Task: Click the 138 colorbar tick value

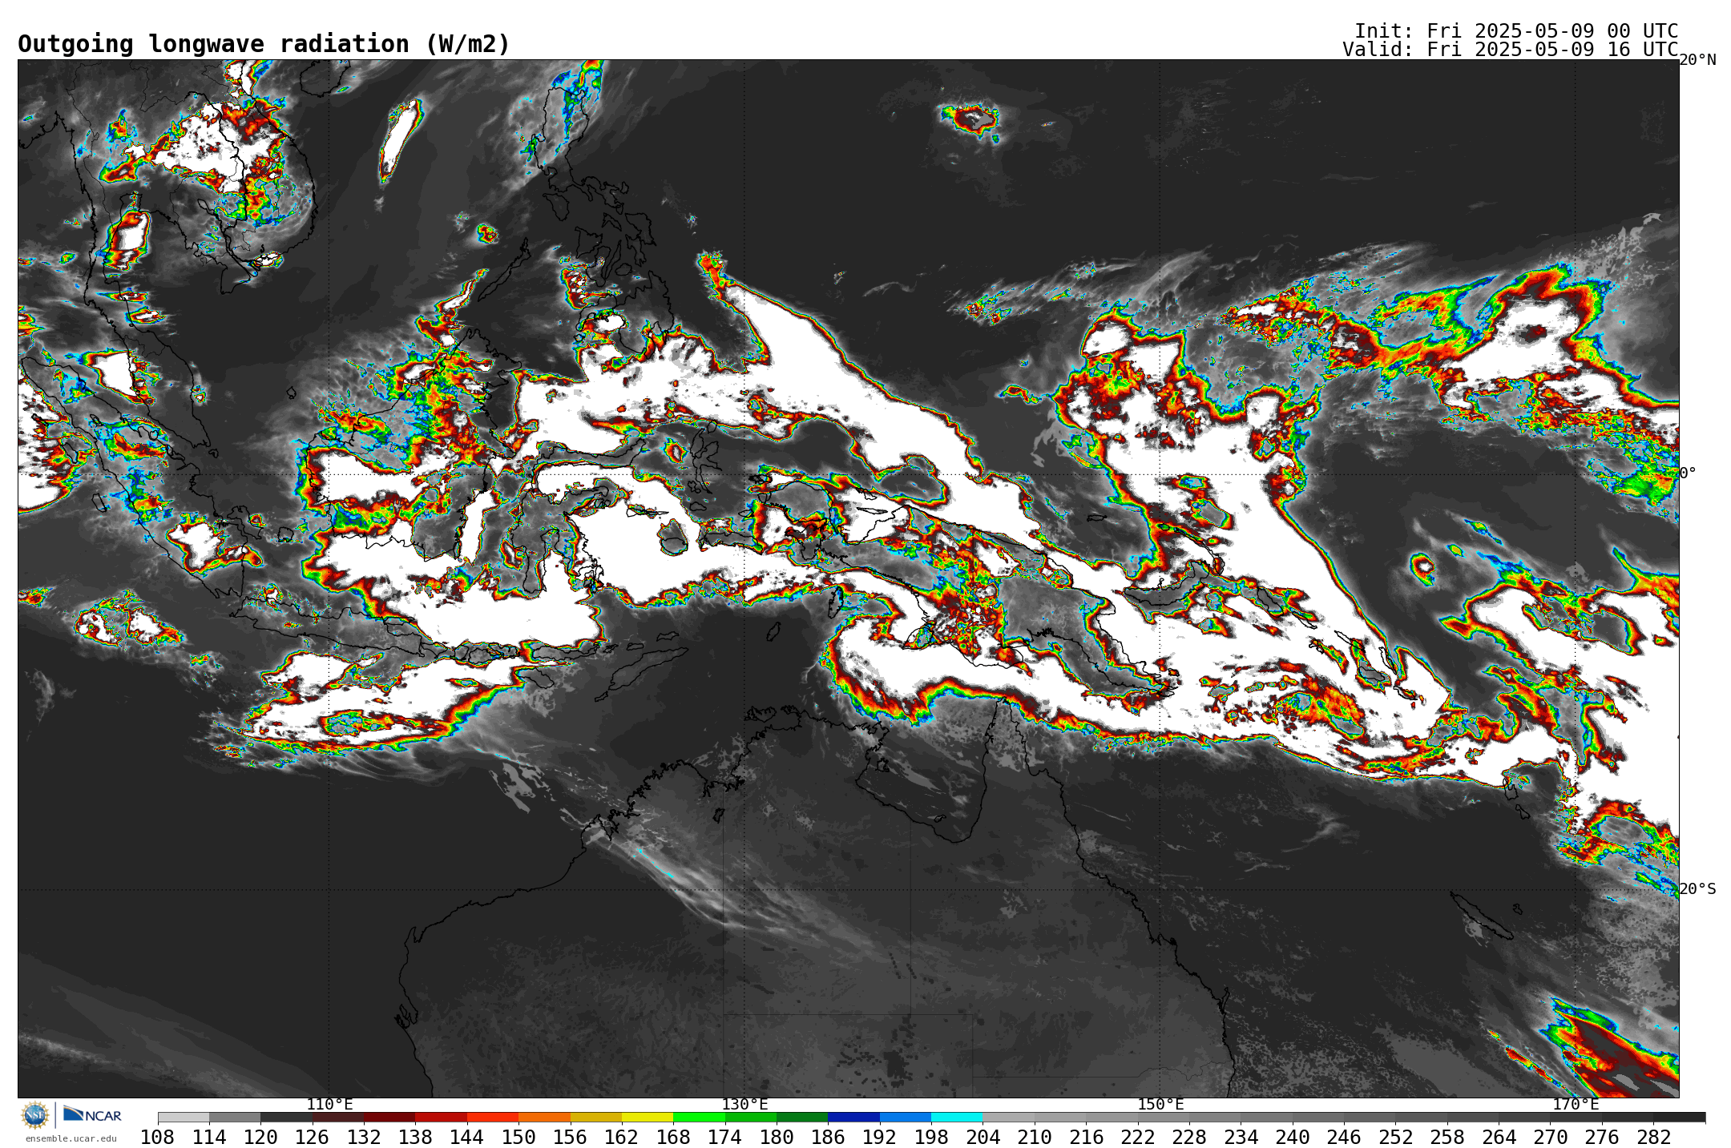Action: tap(415, 1138)
